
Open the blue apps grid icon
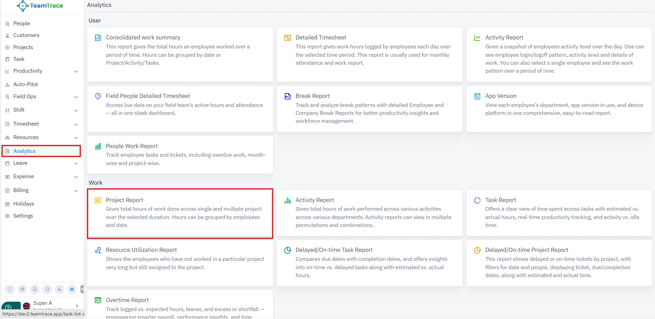pyautogui.click(x=72, y=289)
